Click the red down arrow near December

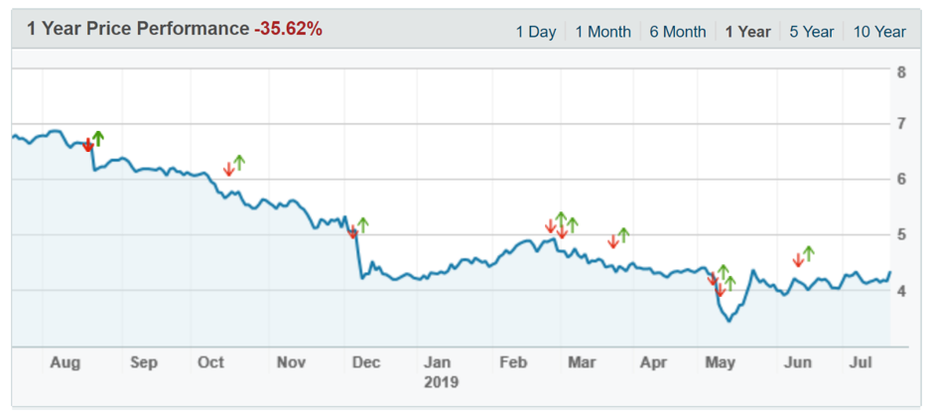tap(352, 233)
